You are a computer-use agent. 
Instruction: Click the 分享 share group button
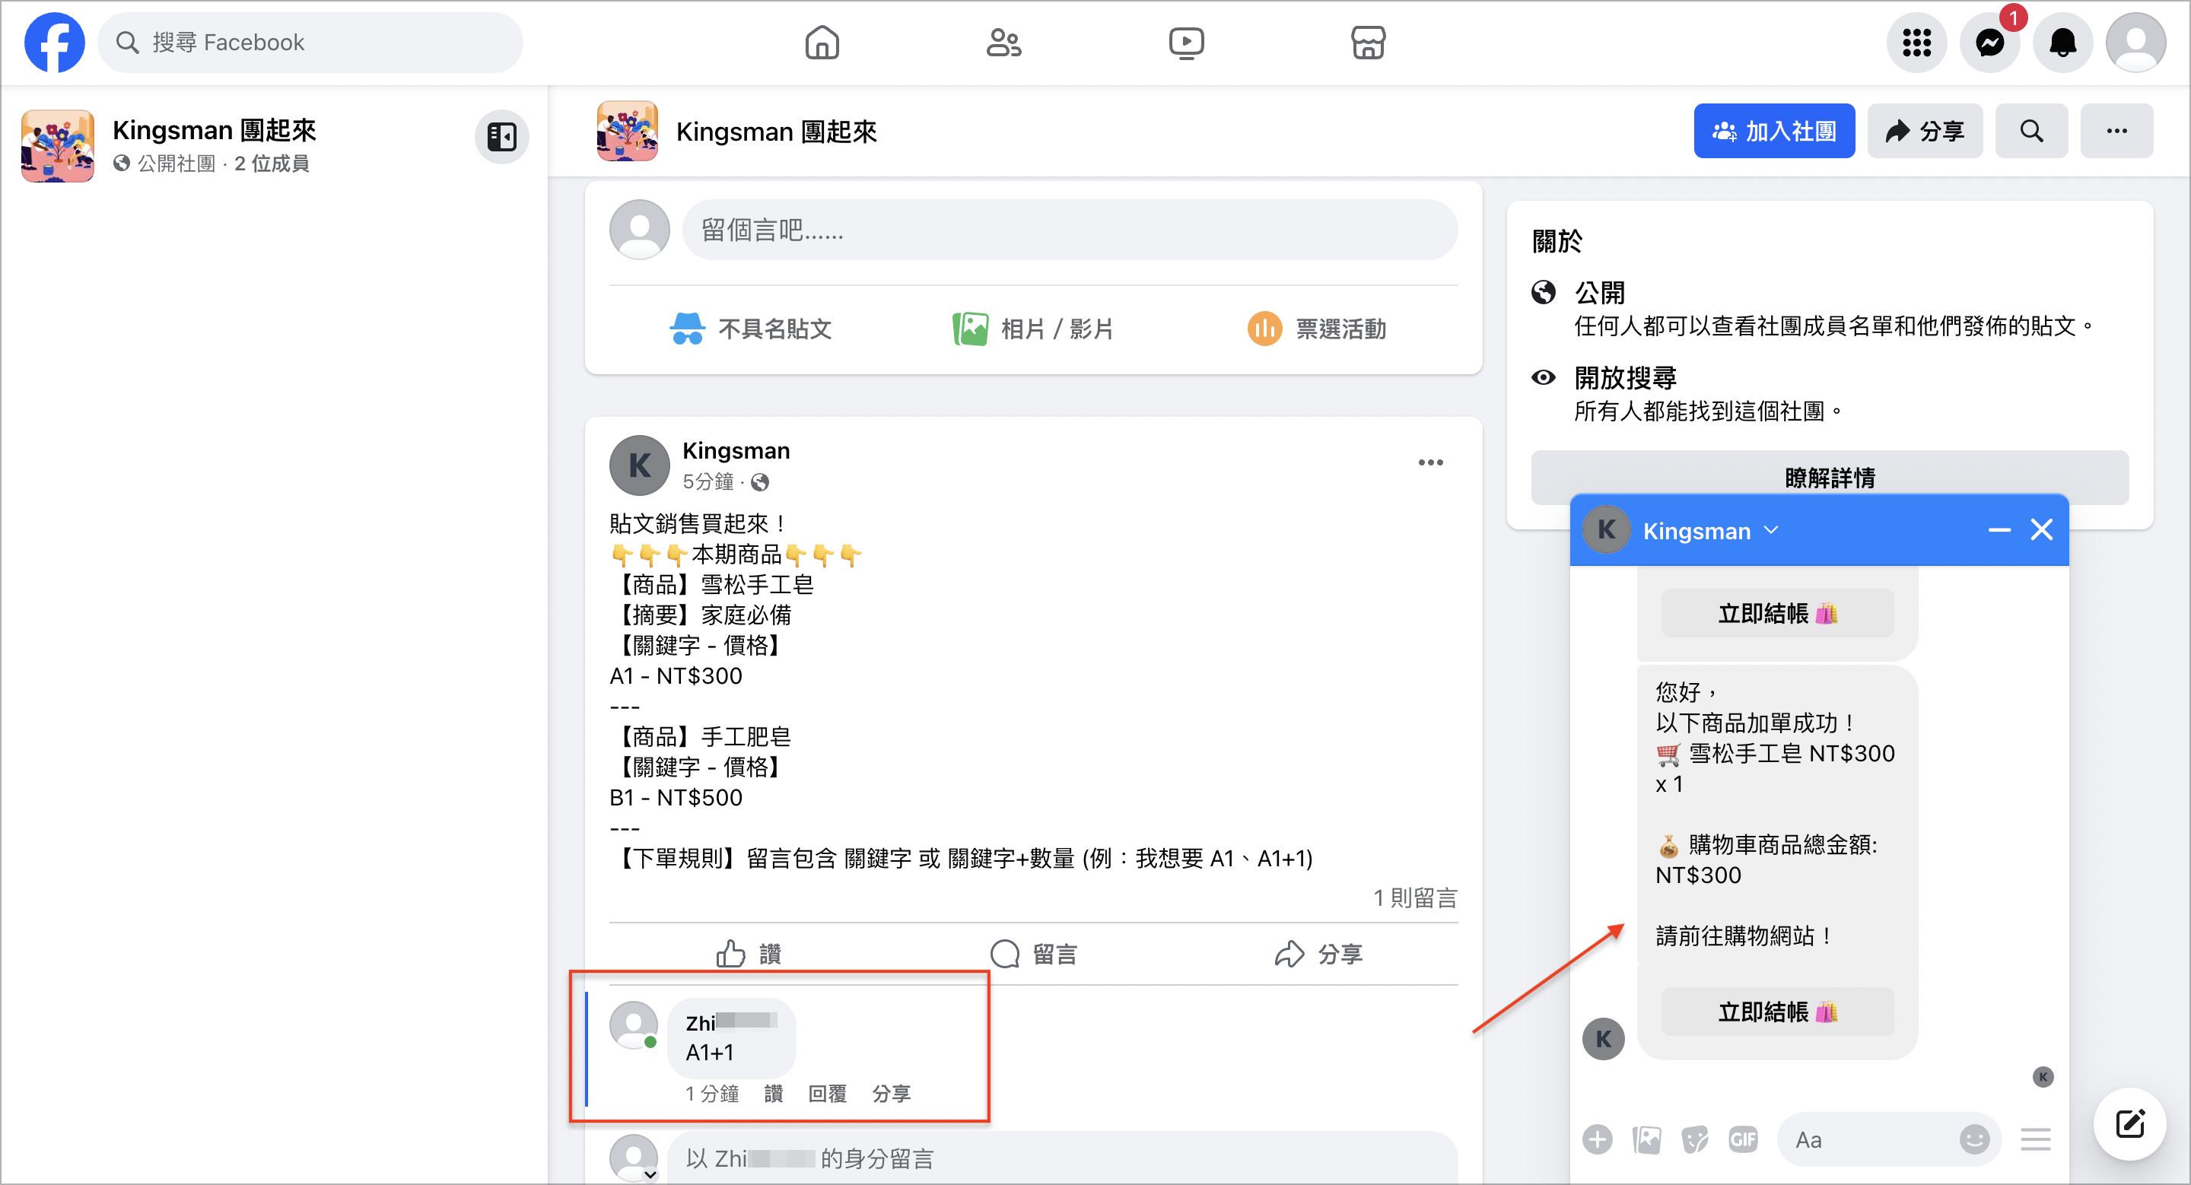1925,131
